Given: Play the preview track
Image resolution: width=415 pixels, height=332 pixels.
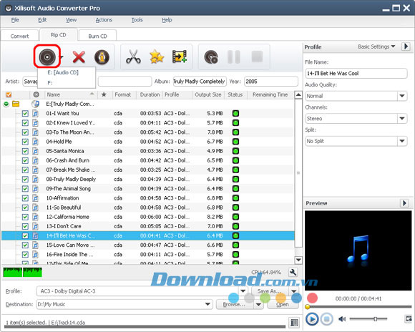Looking at the screenshot, I should click(312, 318).
